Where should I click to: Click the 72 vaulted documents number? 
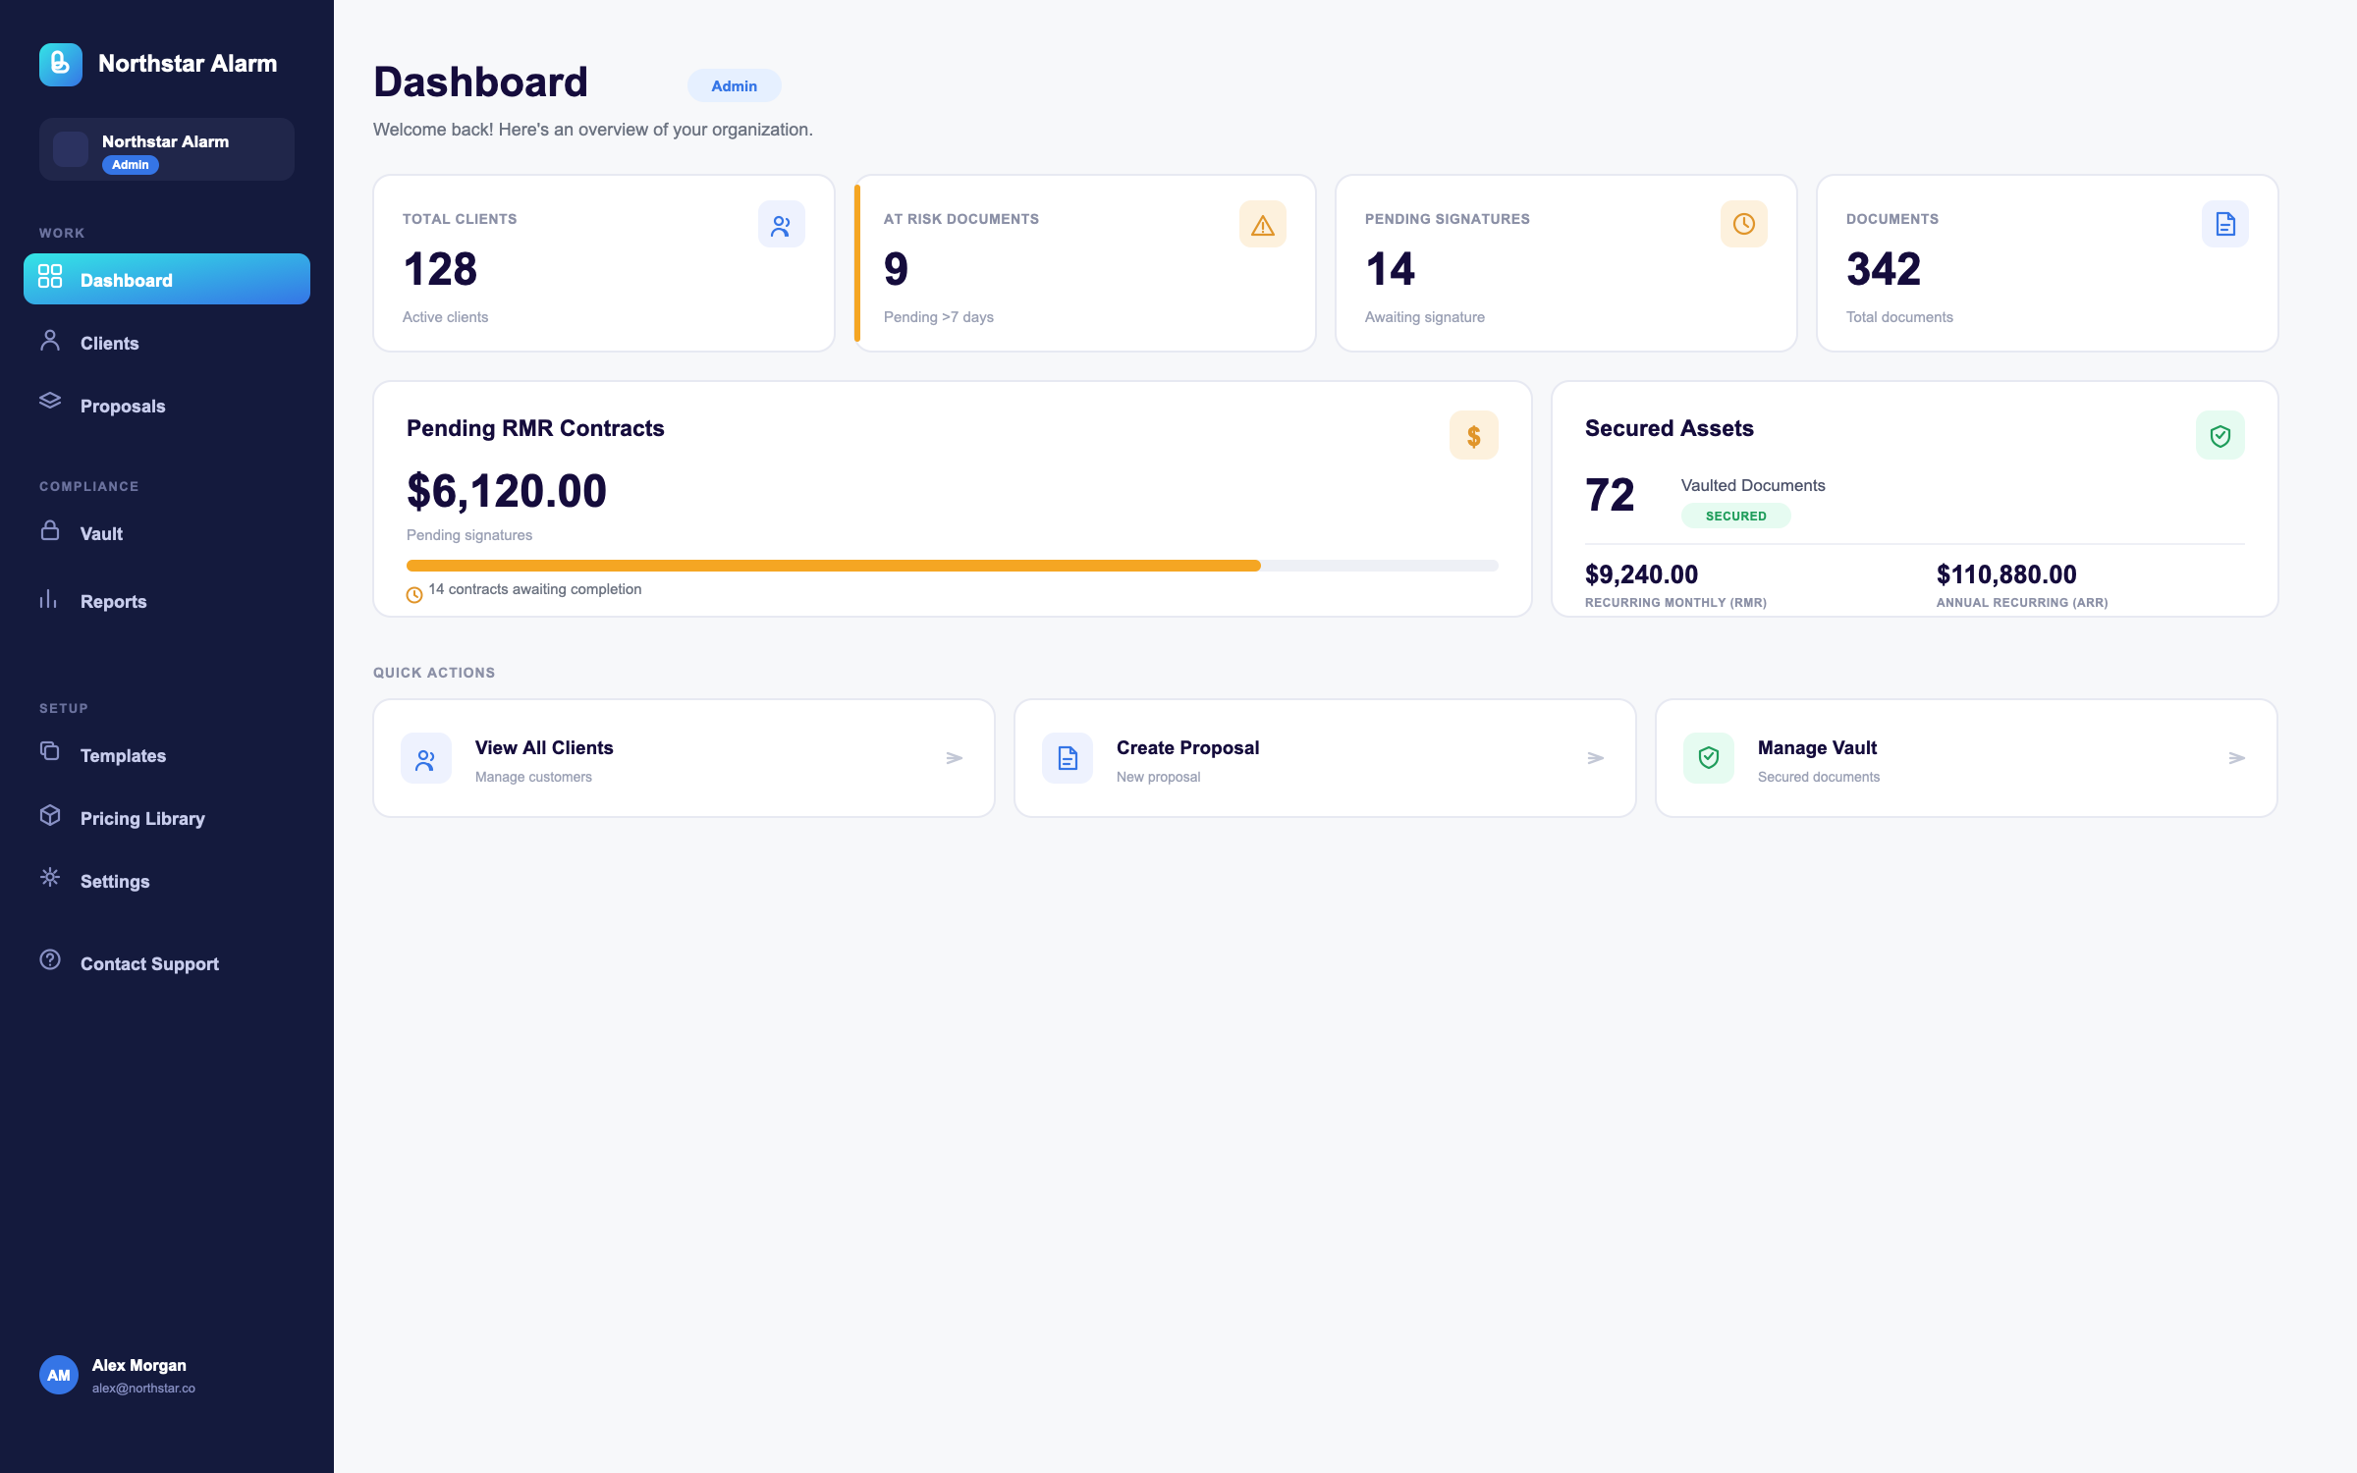point(1610,495)
